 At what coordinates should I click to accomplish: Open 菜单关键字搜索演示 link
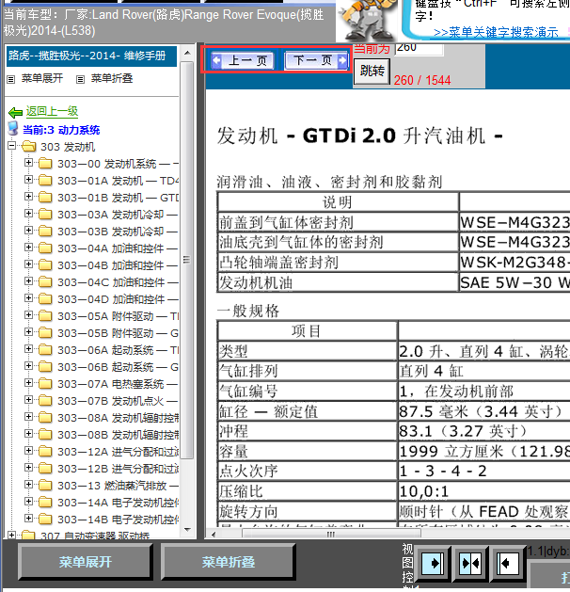[496, 32]
